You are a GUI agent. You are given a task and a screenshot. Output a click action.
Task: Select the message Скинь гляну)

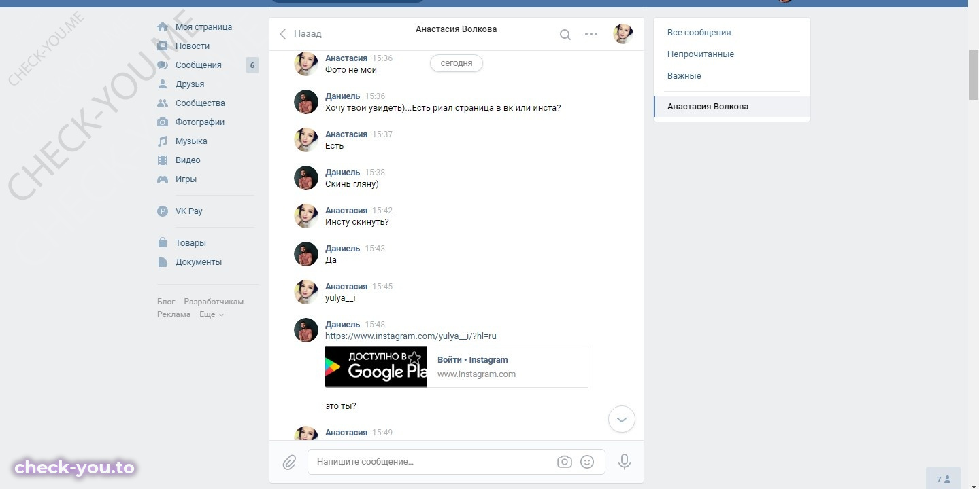(x=352, y=184)
